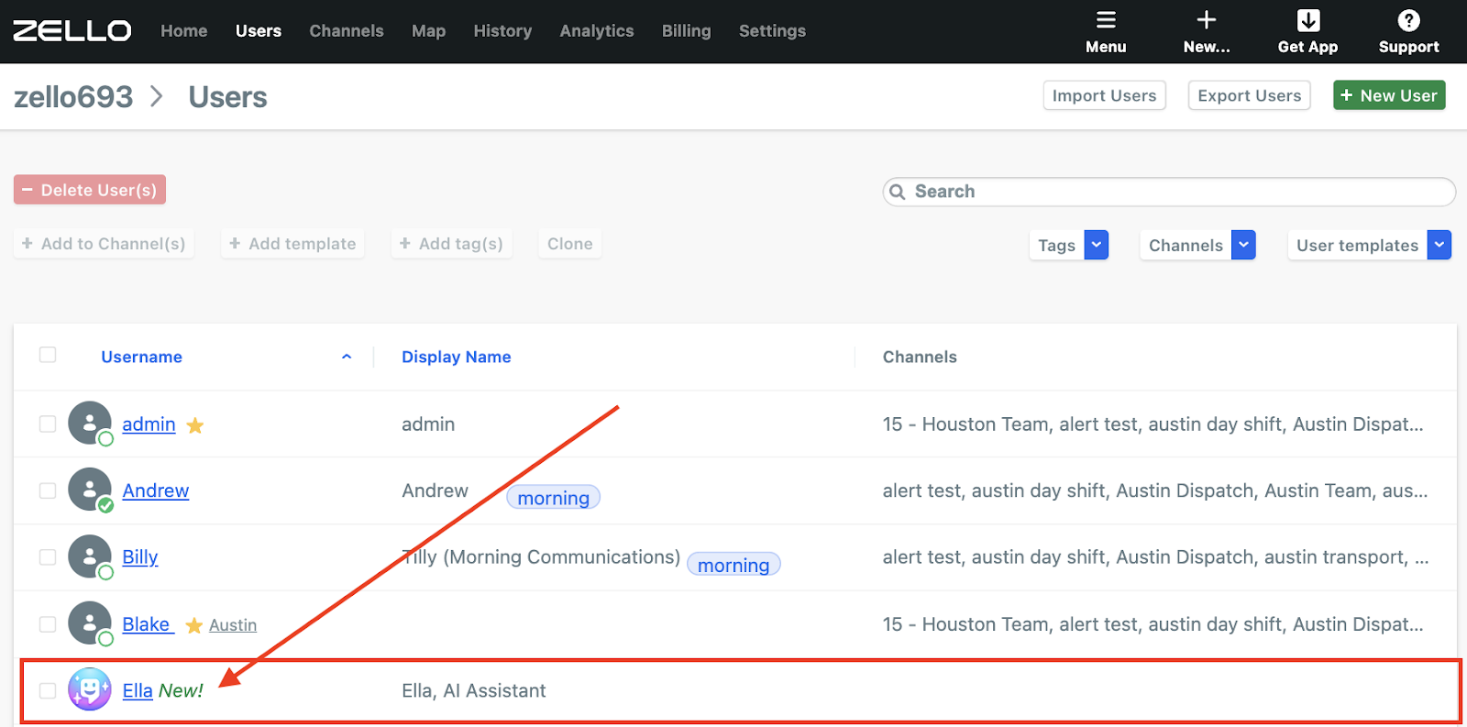Click 'Ella, AI Assistant' display name
The height and width of the screenshot is (727, 1467).
[474, 690]
